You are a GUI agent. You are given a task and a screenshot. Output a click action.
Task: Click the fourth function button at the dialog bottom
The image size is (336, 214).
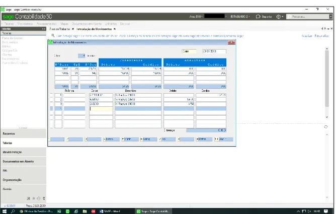point(111,139)
